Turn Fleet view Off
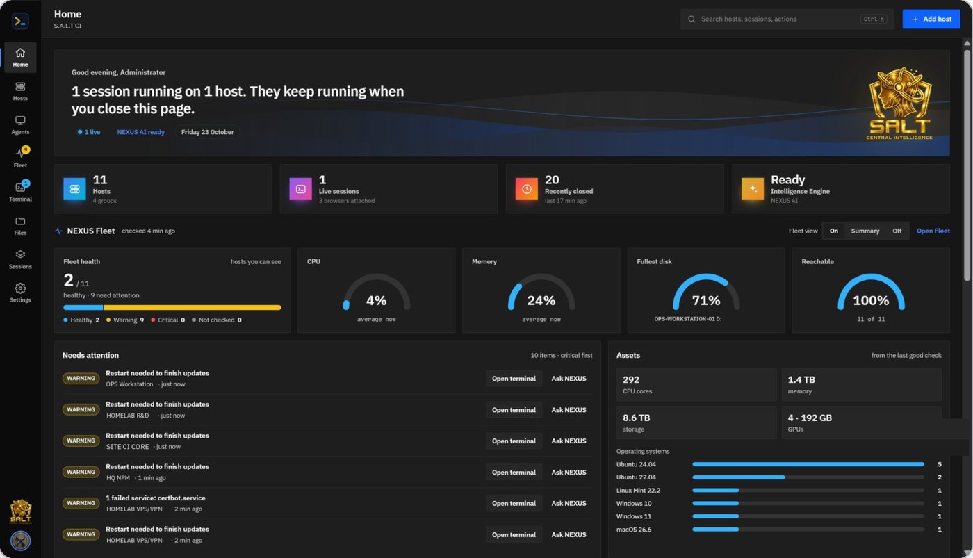Screen dimensions: 973x558 coord(897,231)
